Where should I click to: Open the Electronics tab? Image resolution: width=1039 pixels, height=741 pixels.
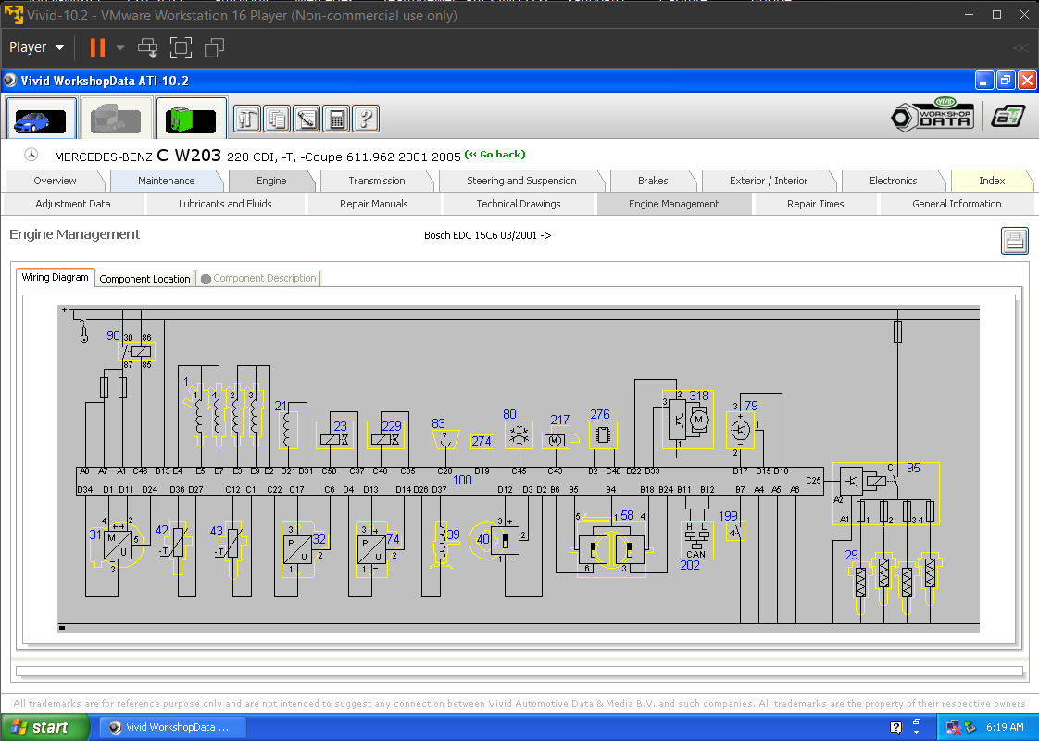pyautogui.click(x=894, y=181)
